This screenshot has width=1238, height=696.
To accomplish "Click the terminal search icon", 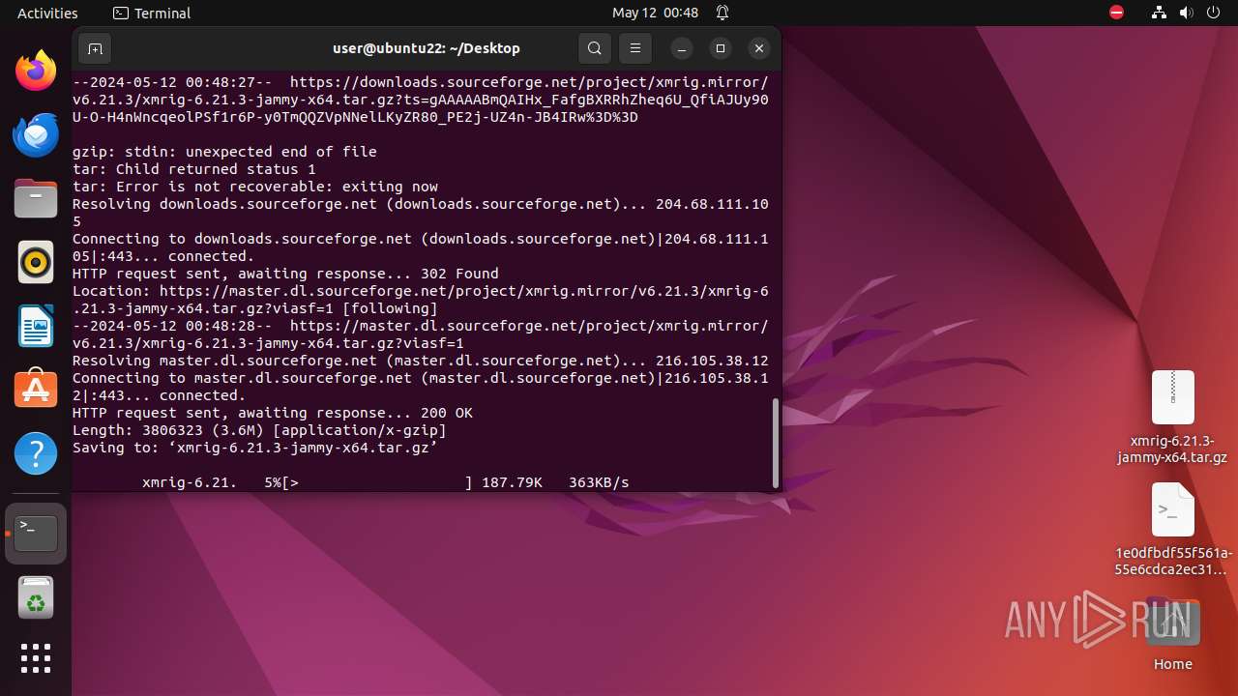I will (x=595, y=48).
